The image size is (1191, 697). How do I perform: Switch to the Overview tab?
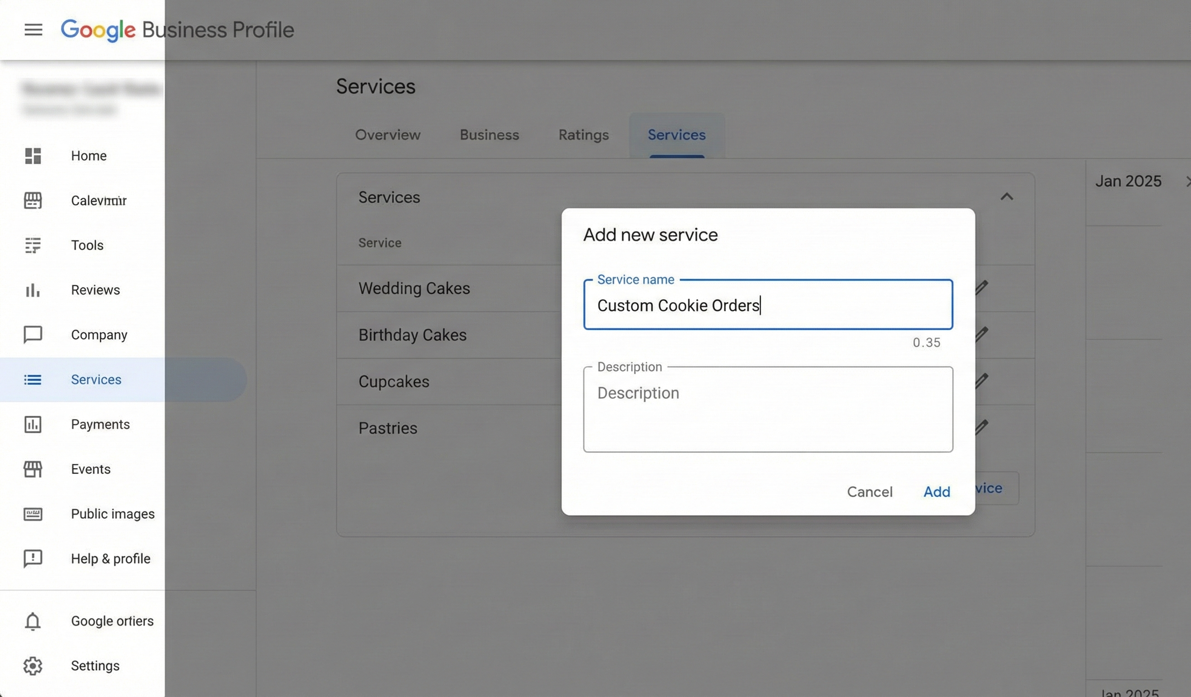388,135
